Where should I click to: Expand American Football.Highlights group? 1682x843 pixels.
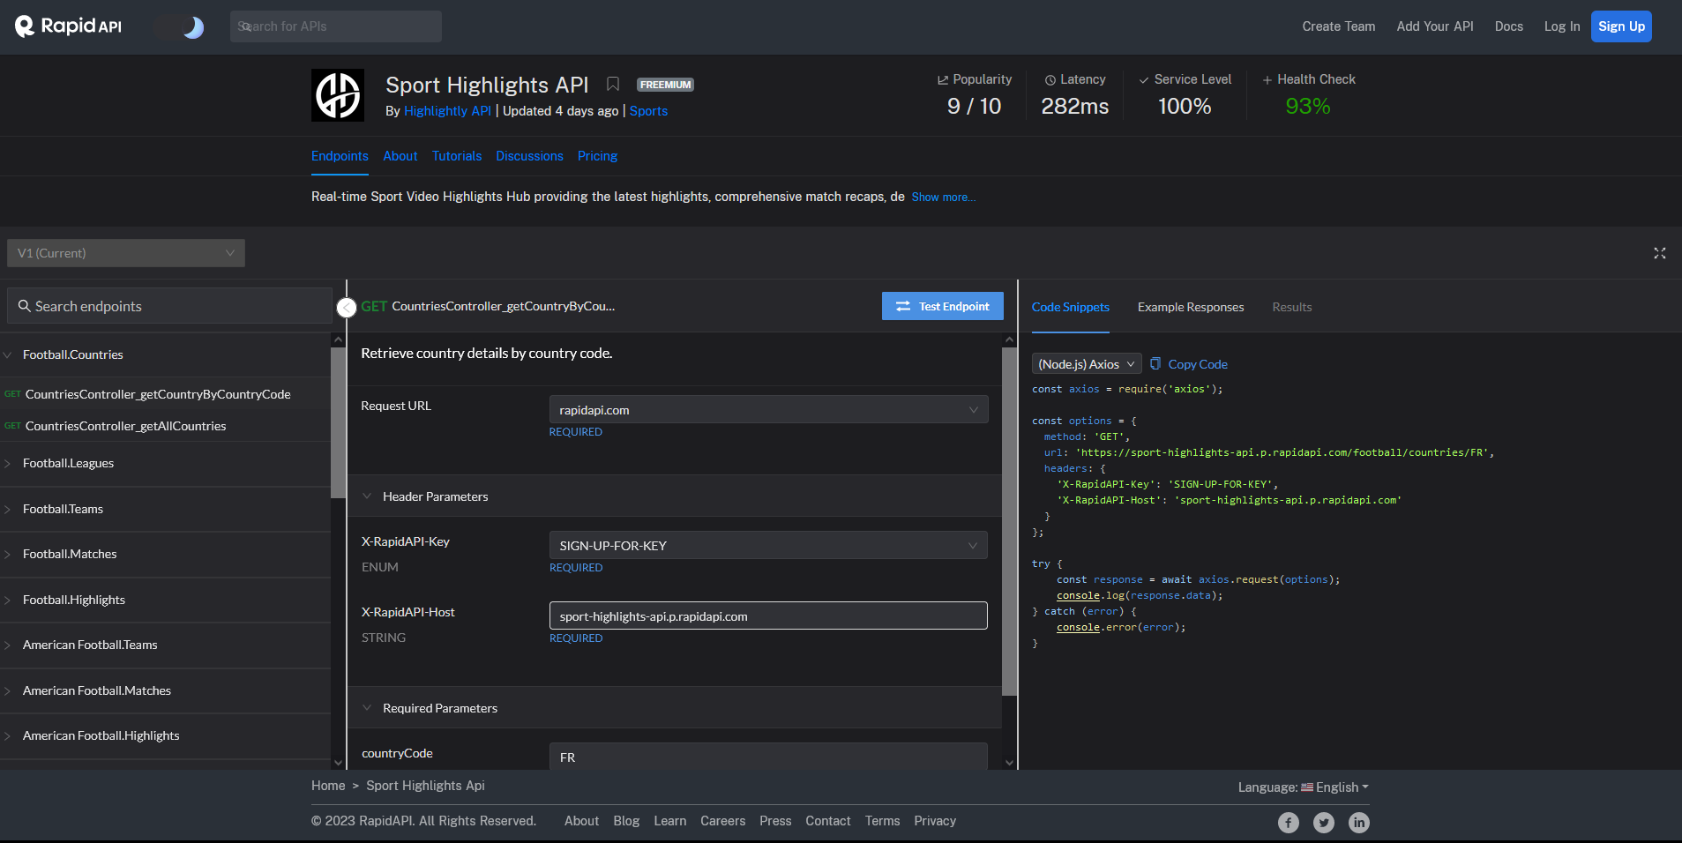pyautogui.click(x=165, y=735)
